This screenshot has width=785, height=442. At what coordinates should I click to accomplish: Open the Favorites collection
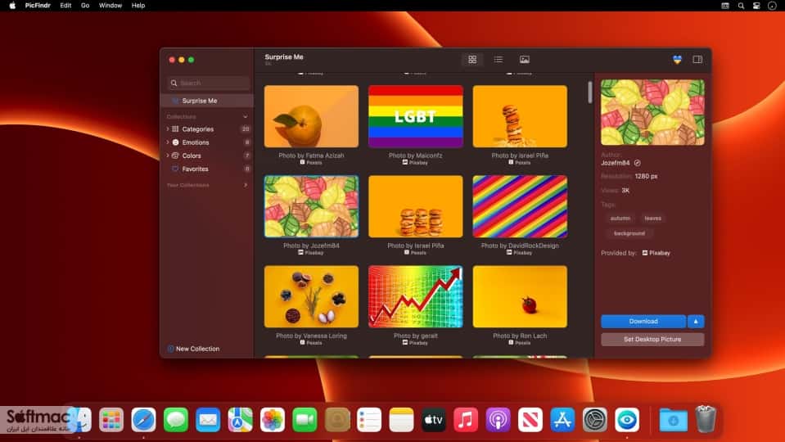[x=195, y=169]
